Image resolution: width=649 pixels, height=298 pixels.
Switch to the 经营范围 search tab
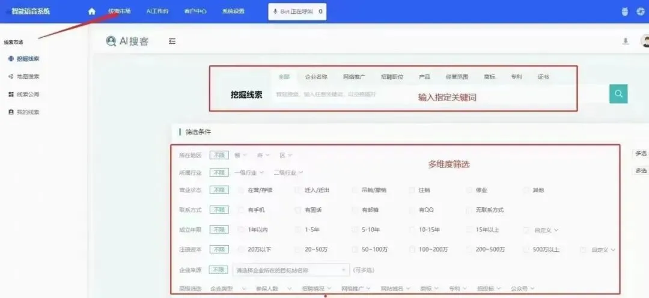pyautogui.click(x=457, y=77)
